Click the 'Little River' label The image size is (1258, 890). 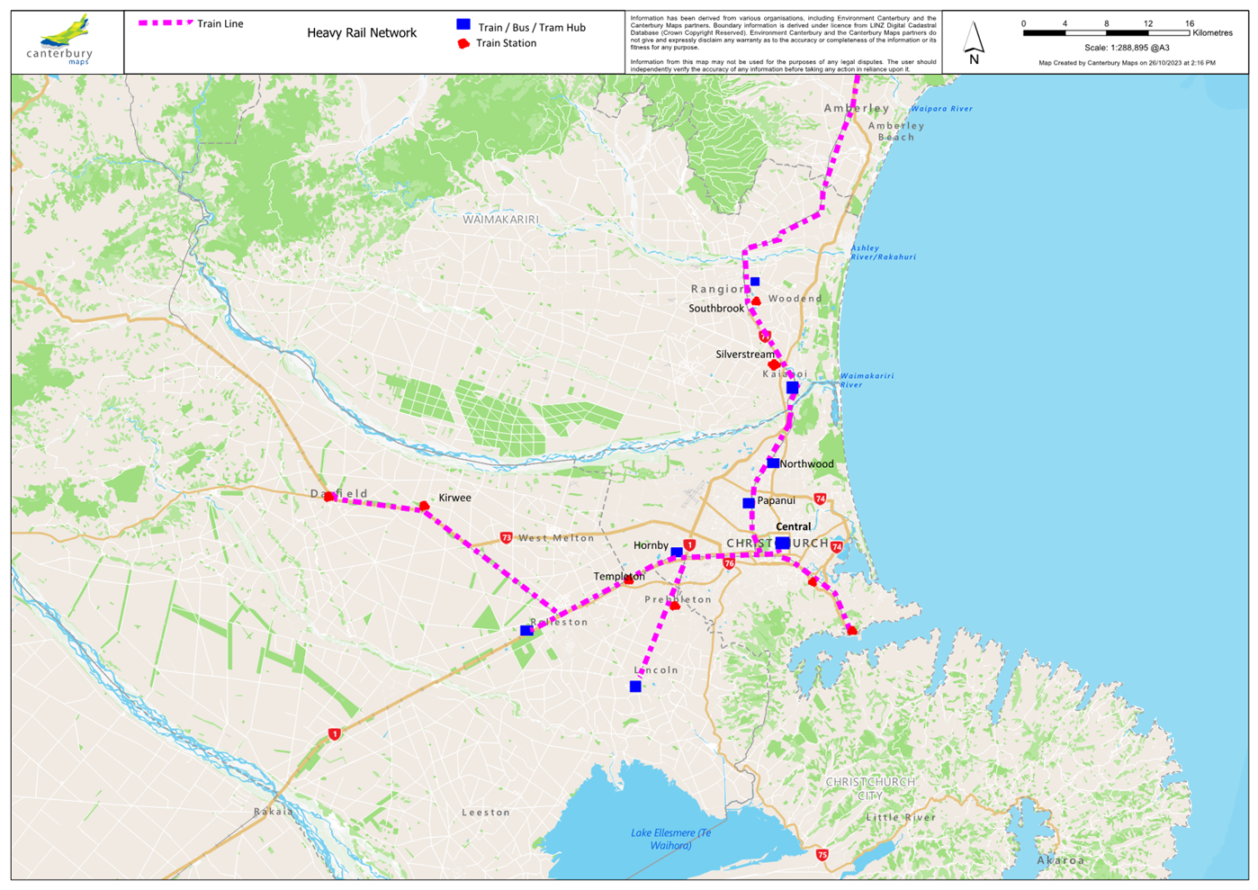click(x=901, y=818)
